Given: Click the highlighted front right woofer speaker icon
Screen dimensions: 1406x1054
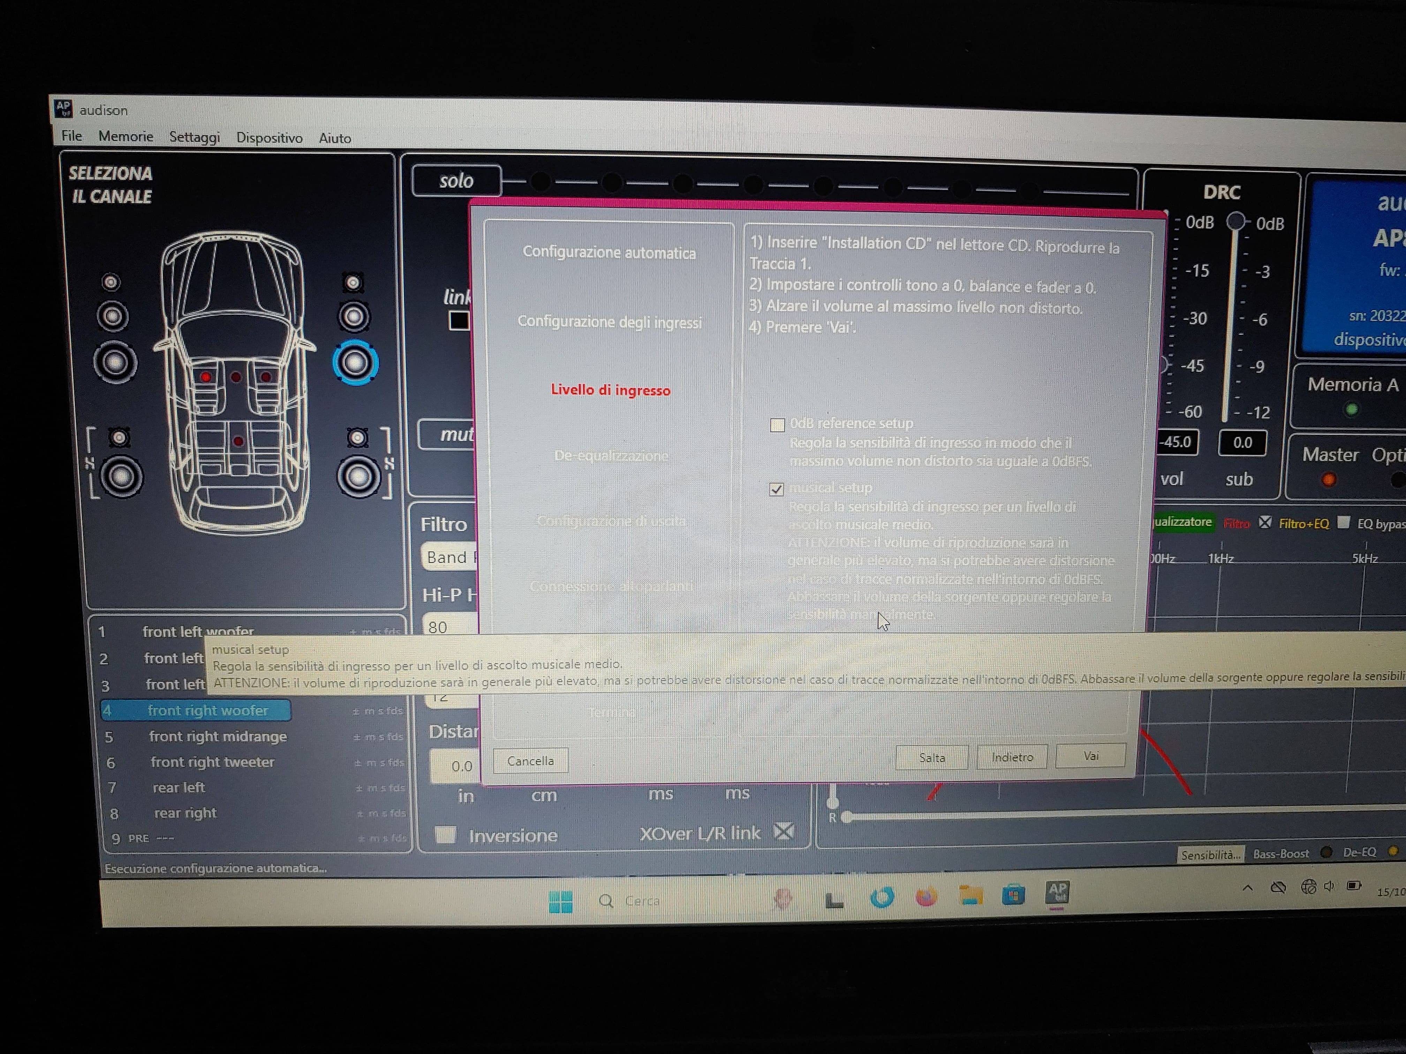Looking at the screenshot, I should click(x=355, y=363).
